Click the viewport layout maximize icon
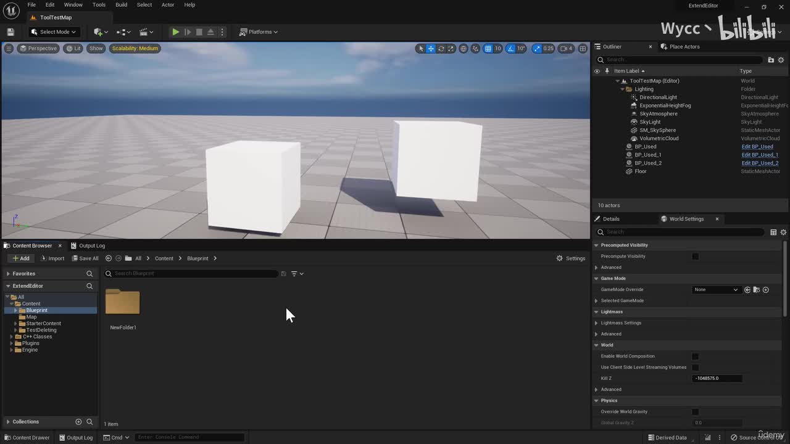This screenshot has height=444, width=790. point(583,49)
